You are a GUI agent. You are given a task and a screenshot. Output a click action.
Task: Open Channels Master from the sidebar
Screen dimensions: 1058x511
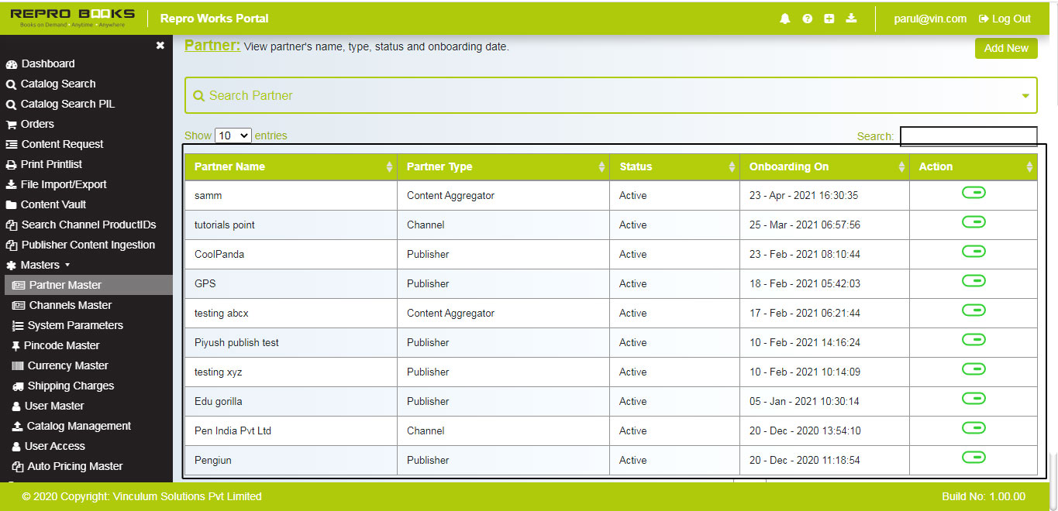[70, 305]
